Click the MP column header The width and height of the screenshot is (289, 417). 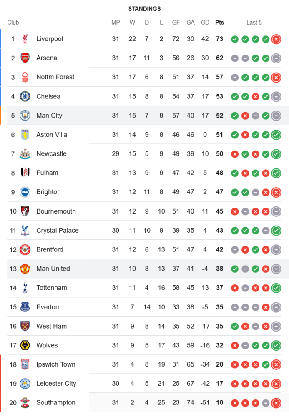[116, 23]
